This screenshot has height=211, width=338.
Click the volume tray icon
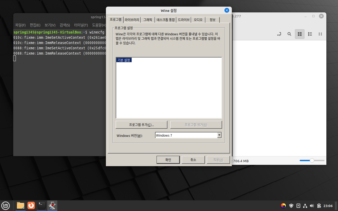[x=312, y=205]
